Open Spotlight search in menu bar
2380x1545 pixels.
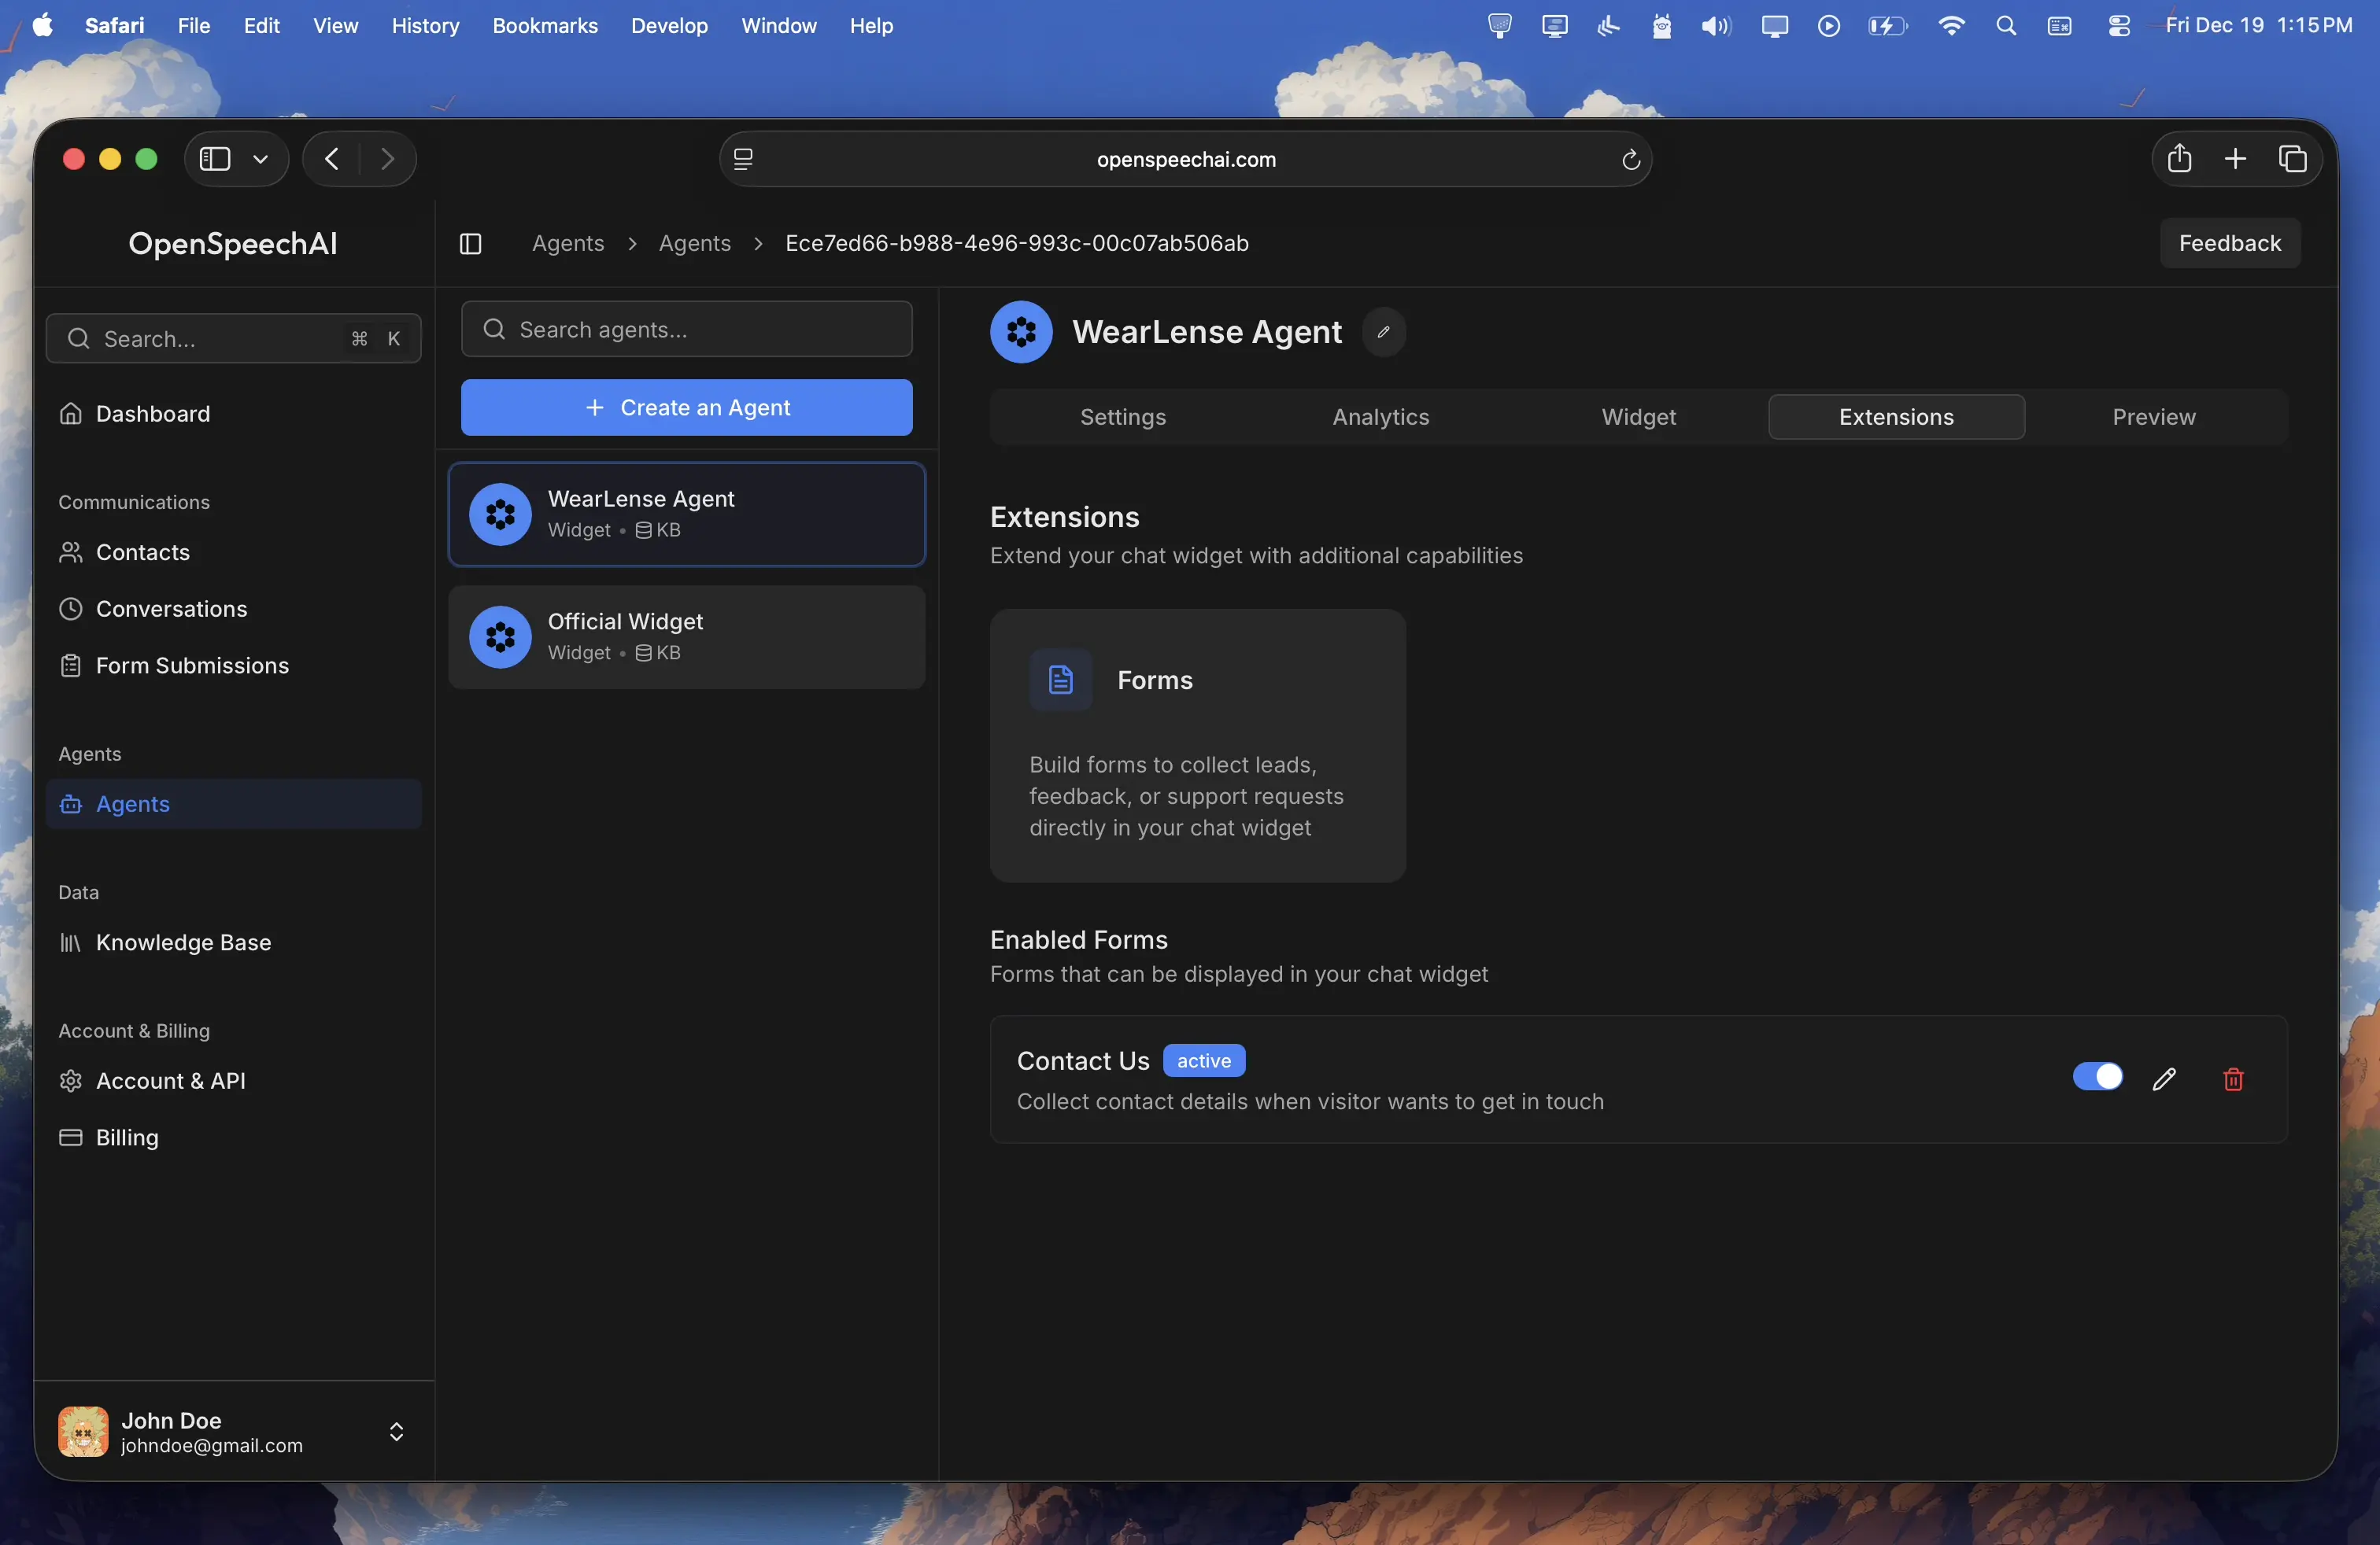point(2006,26)
